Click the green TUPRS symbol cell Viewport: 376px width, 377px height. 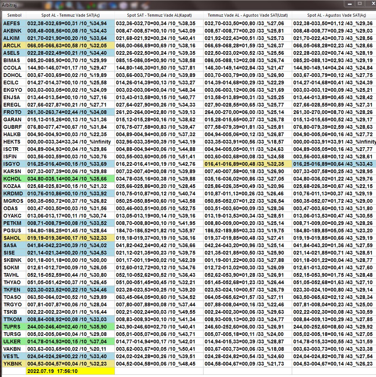coord(14,327)
